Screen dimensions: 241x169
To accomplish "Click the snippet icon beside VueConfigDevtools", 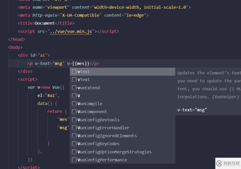I will point(74,120).
